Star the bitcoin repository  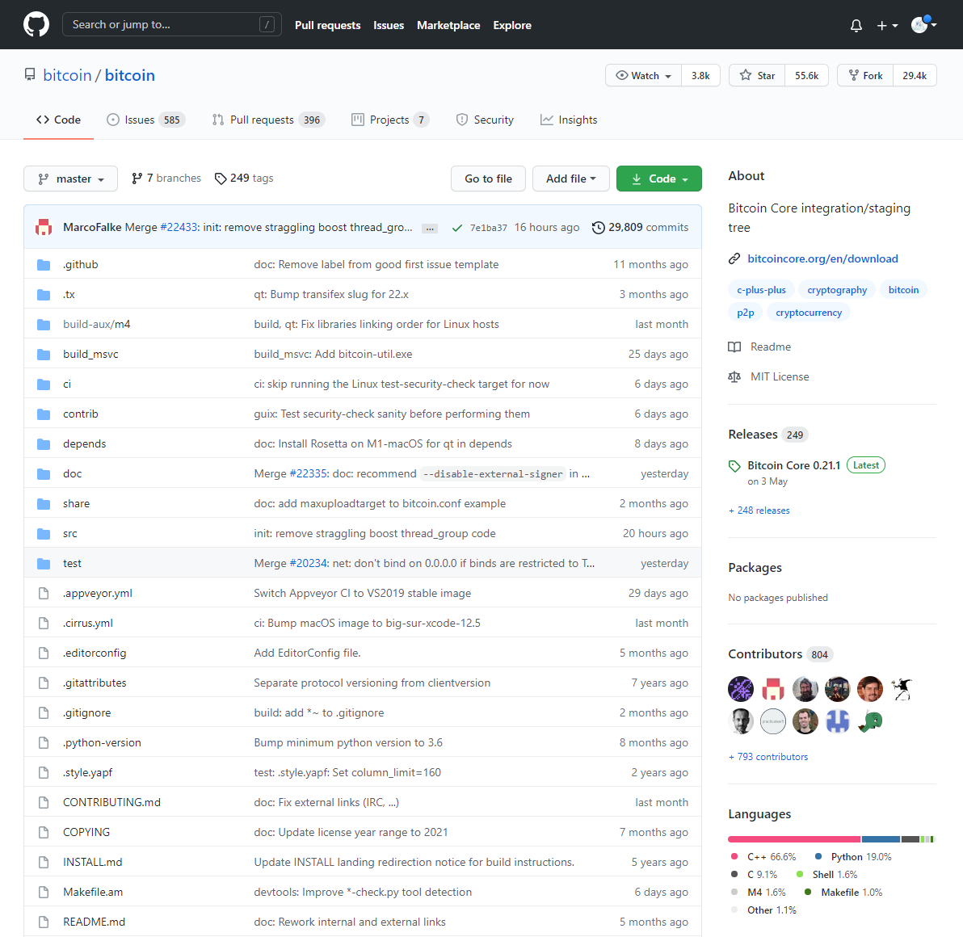point(757,75)
